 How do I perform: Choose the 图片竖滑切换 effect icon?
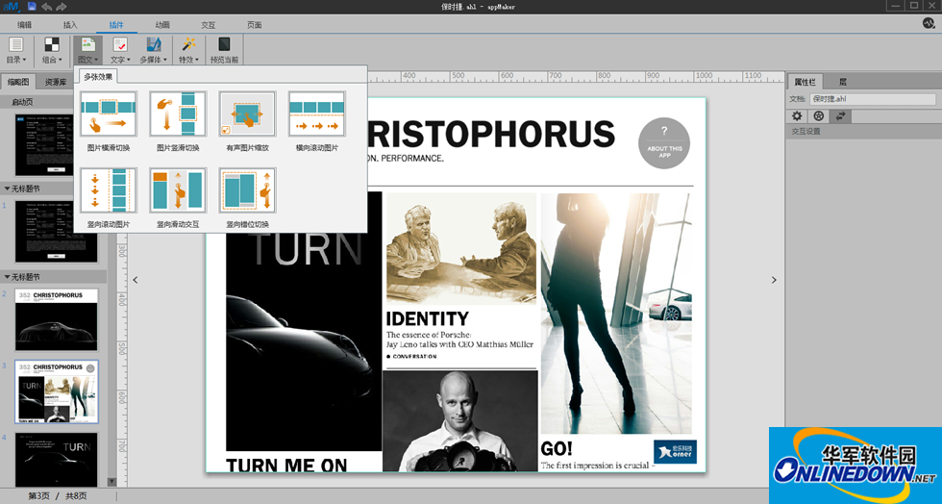[x=178, y=114]
